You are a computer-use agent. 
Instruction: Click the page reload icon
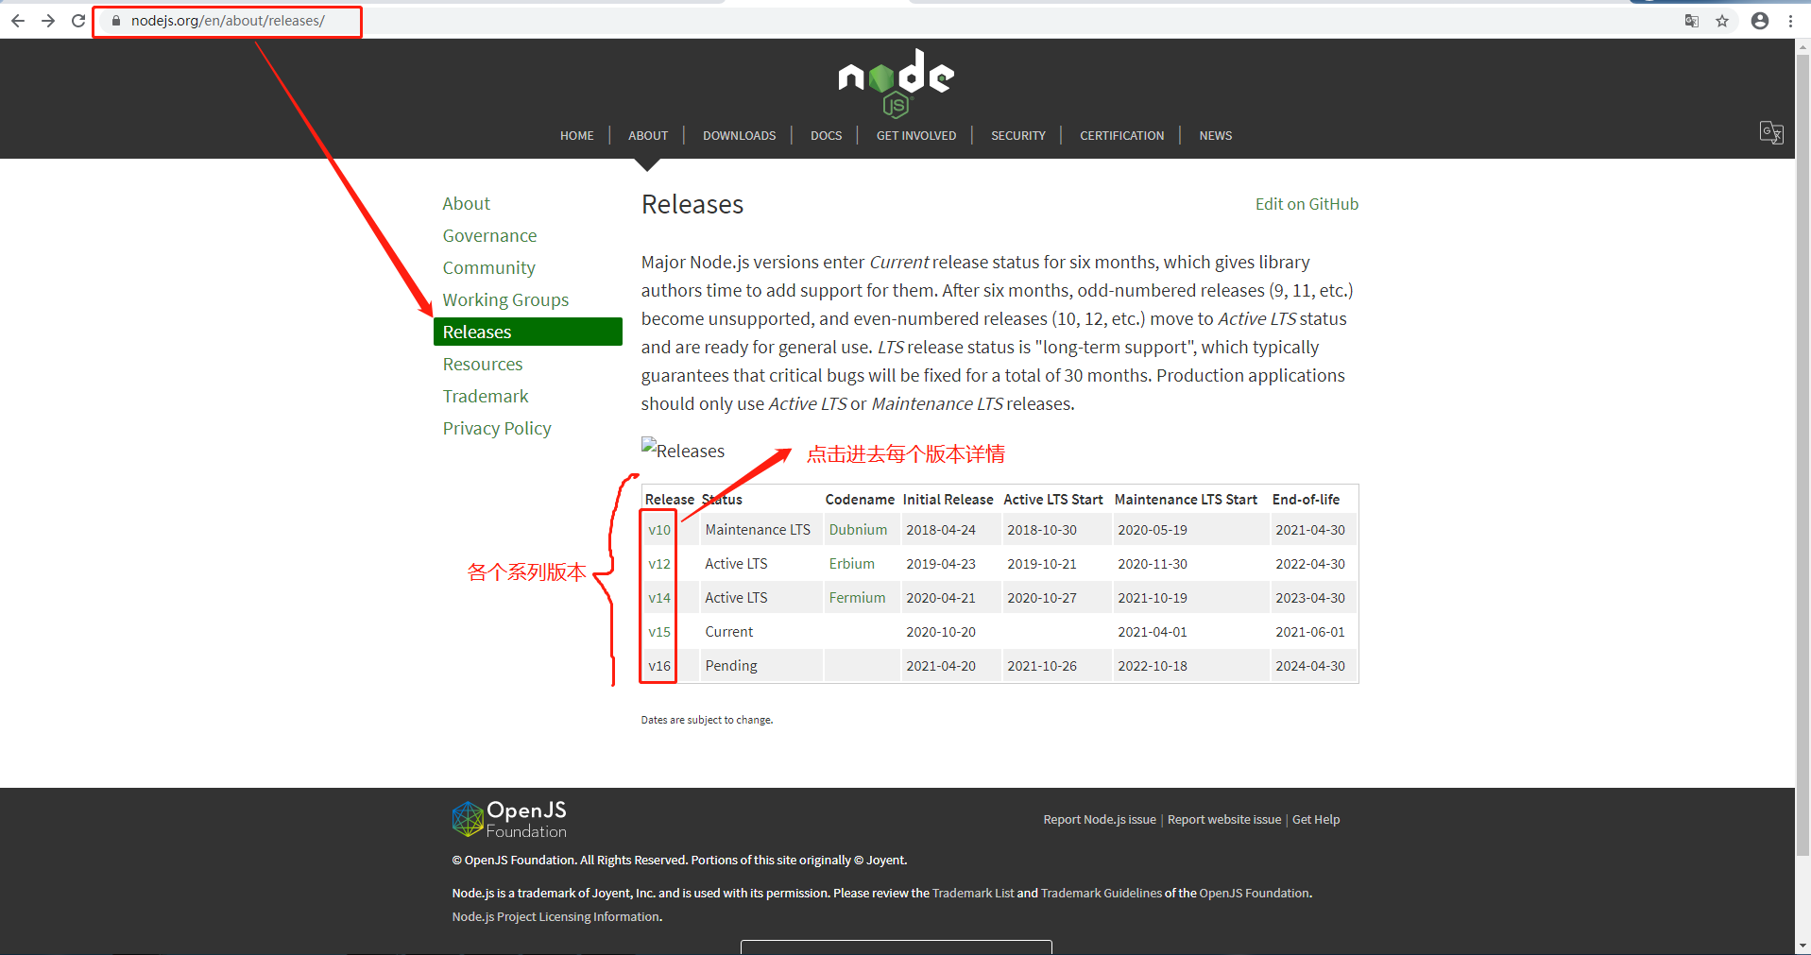click(x=77, y=20)
